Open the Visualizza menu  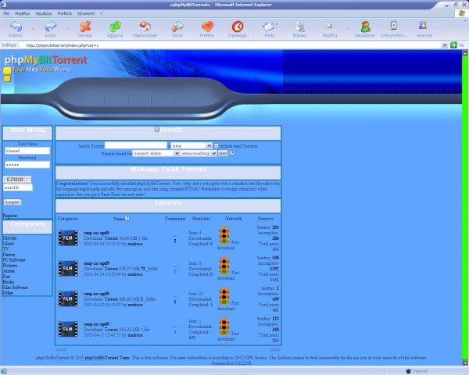(x=44, y=14)
